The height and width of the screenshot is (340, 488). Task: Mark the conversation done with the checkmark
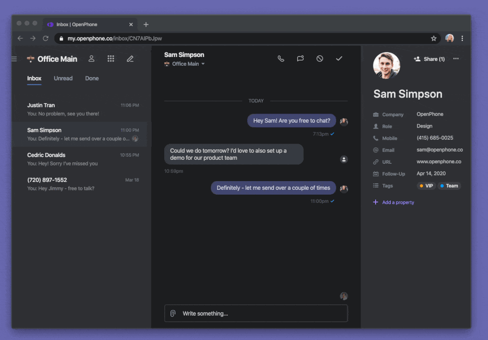[x=339, y=58]
